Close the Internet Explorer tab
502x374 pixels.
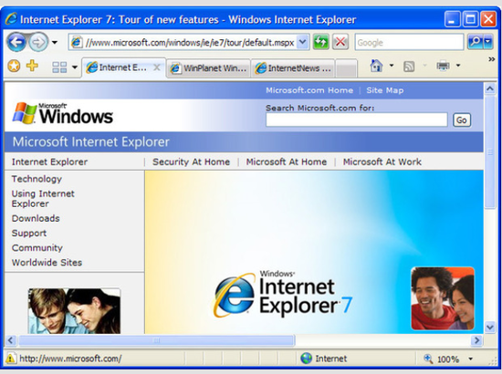click(x=157, y=68)
